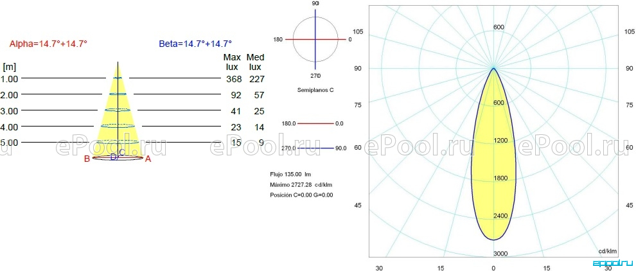Click the 25 med lux value
636x271 pixels.
click(x=259, y=111)
